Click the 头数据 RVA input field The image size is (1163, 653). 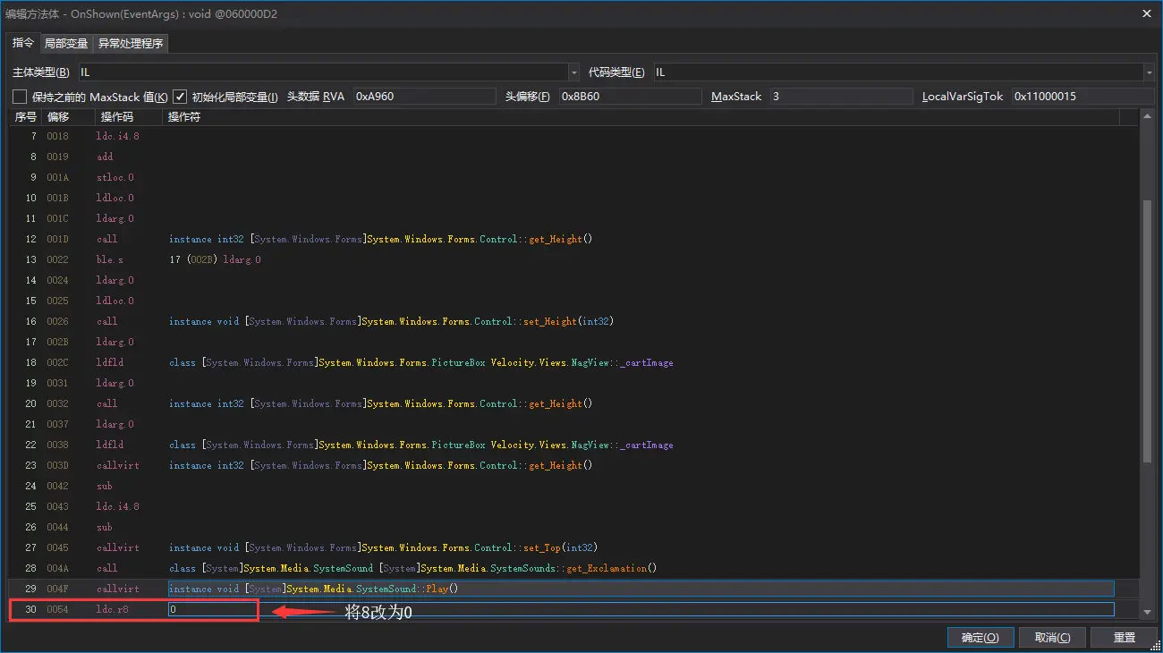point(423,97)
